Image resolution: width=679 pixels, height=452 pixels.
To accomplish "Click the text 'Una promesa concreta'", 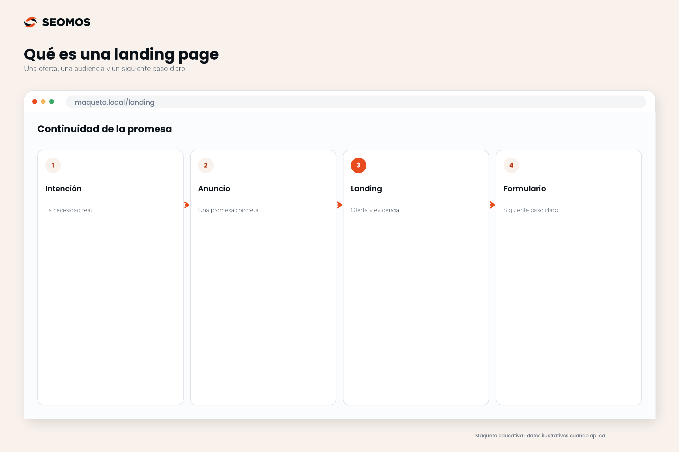I will coord(228,210).
